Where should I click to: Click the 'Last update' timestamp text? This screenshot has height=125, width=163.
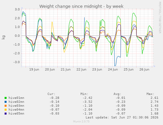click(122, 117)
